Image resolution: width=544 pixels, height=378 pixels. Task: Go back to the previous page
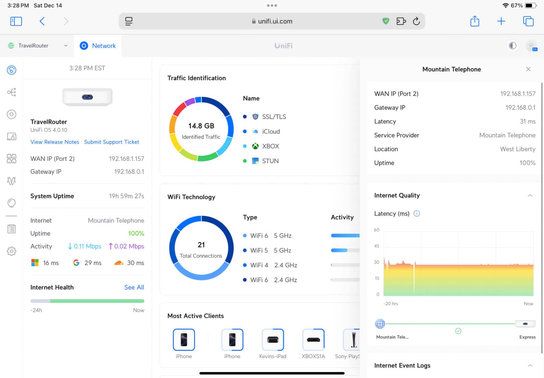point(42,21)
